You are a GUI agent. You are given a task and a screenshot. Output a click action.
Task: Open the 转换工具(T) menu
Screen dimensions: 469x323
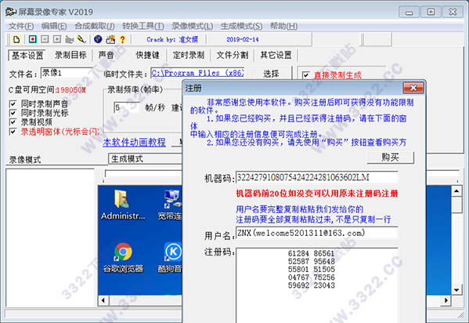pyautogui.click(x=143, y=27)
